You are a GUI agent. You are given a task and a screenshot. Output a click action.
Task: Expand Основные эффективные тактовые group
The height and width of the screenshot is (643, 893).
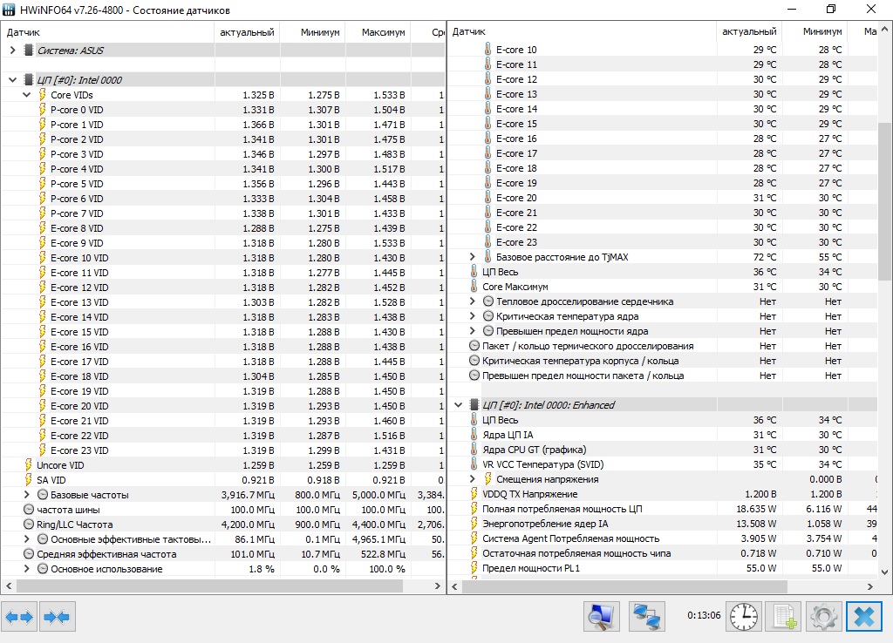tap(26, 538)
